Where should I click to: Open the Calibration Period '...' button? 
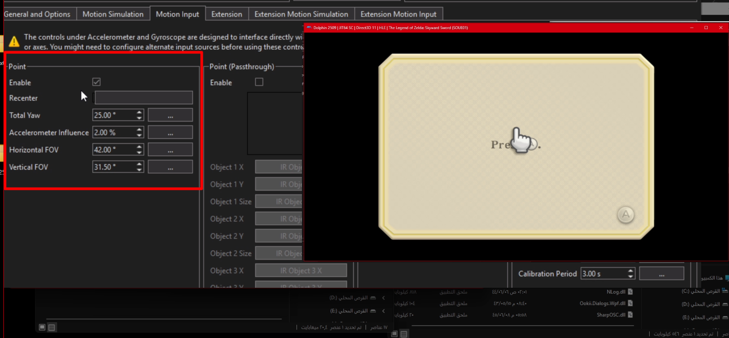coord(662,273)
